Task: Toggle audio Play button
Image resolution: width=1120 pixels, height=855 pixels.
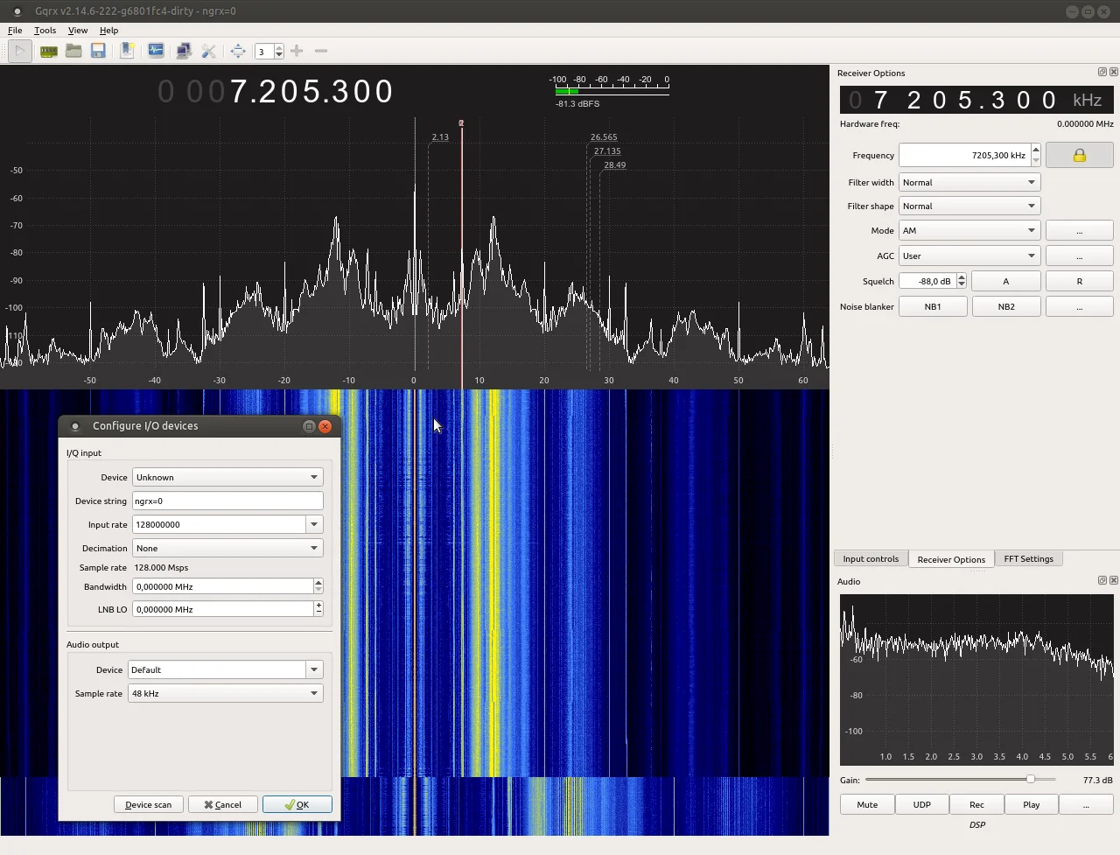Action: click(x=1032, y=804)
